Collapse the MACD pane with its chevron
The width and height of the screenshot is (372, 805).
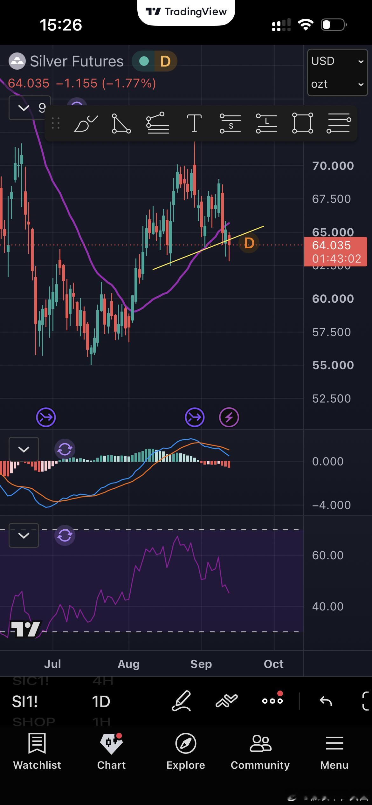tap(24, 449)
